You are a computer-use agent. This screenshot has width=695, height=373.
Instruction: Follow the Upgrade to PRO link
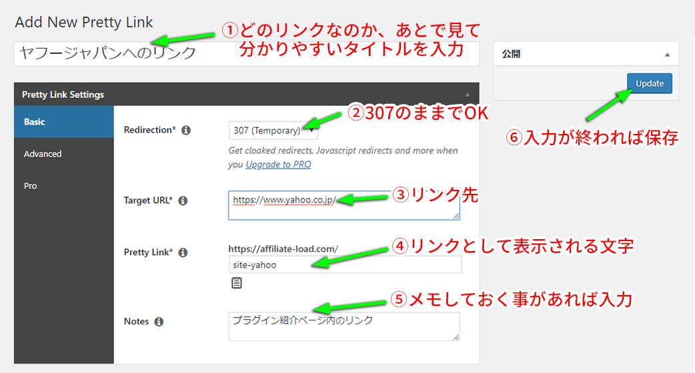pyautogui.click(x=278, y=165)
